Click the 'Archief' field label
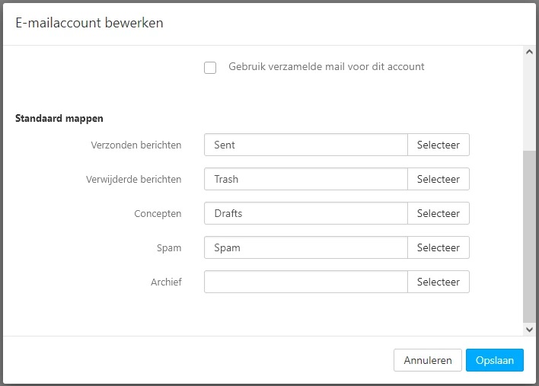This screenshot has height=386, width=539. (x=166, y=282)
